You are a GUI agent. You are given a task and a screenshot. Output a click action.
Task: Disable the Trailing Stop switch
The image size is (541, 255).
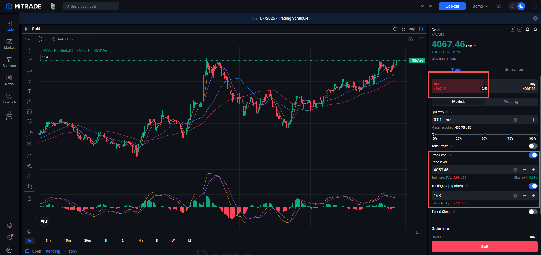533,186
